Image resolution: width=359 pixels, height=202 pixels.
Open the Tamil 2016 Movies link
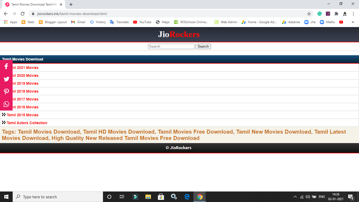[25, 107]
